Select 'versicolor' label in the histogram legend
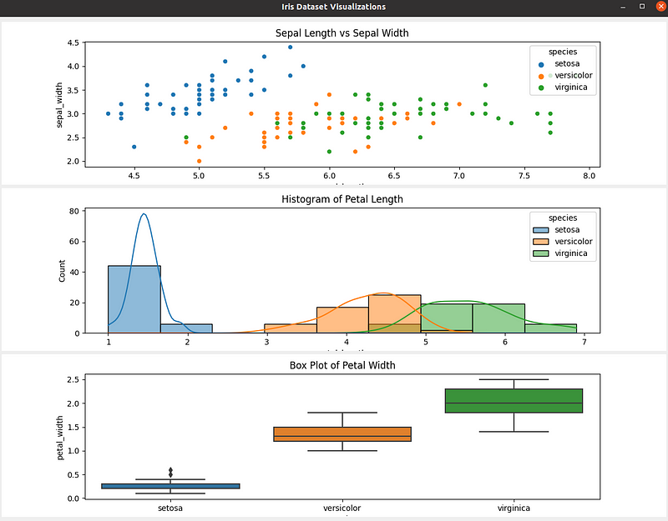Screen dimensions: 668x521 point(574,241)
